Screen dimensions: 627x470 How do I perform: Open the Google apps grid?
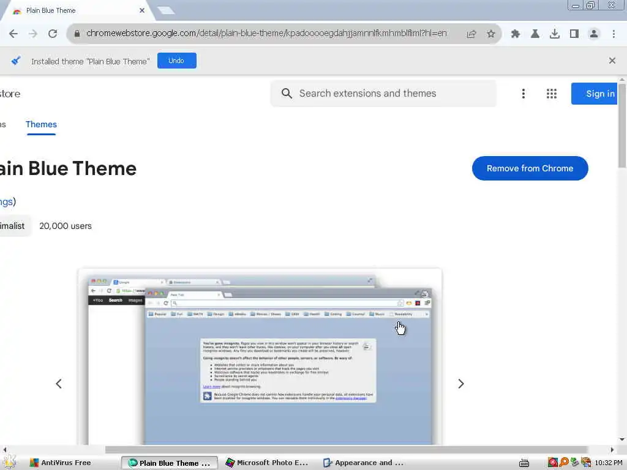pyautogui.click(x=552, y=94)
